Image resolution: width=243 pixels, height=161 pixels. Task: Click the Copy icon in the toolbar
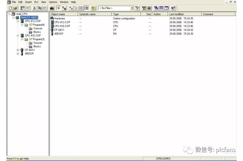[x=40, y=8]
